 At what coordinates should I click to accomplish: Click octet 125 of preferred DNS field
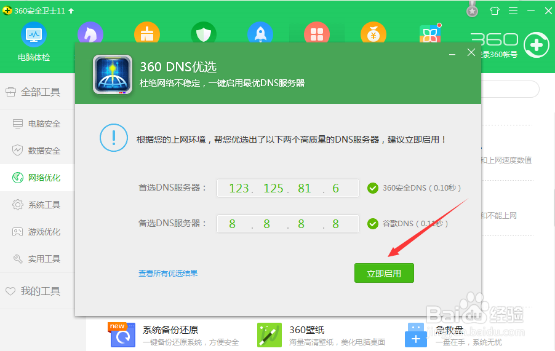click(273, 188)
